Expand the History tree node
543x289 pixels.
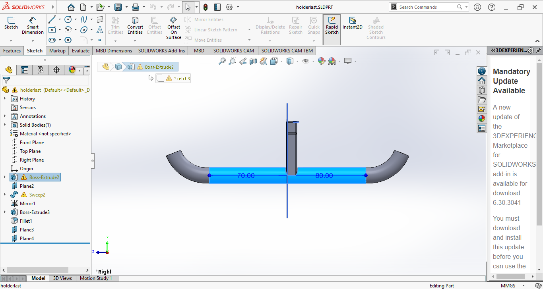pos(5,99)
